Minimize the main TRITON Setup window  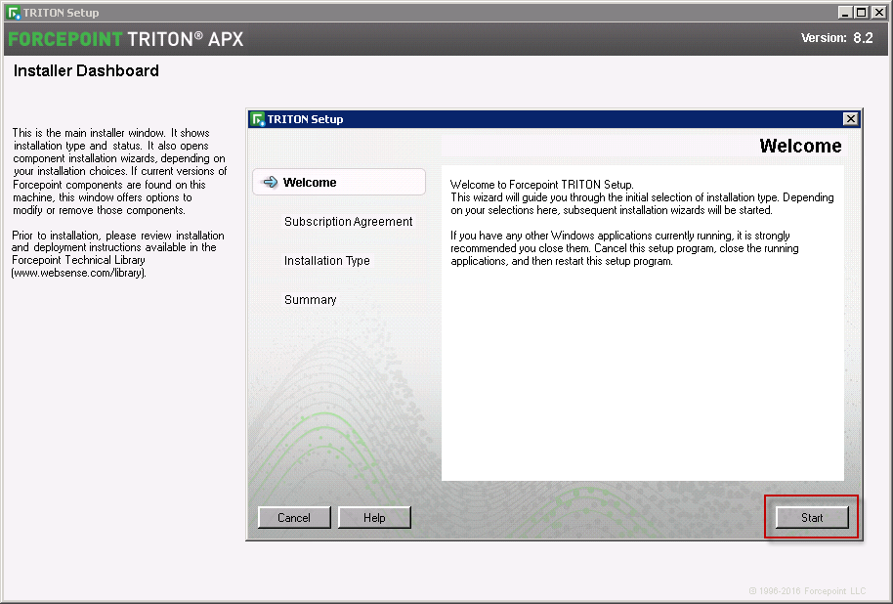tap(846, 12)
